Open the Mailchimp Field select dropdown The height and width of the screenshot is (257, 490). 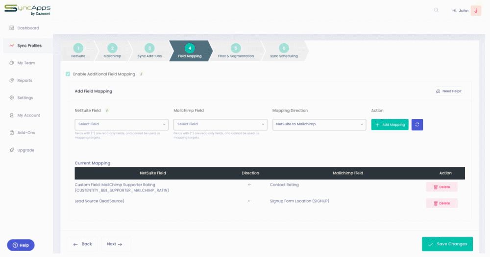point(220,124)
